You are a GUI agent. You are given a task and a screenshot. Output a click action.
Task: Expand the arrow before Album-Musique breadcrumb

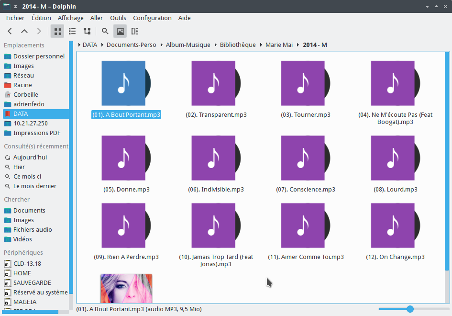pyautogui.click(x=162, y=45)
